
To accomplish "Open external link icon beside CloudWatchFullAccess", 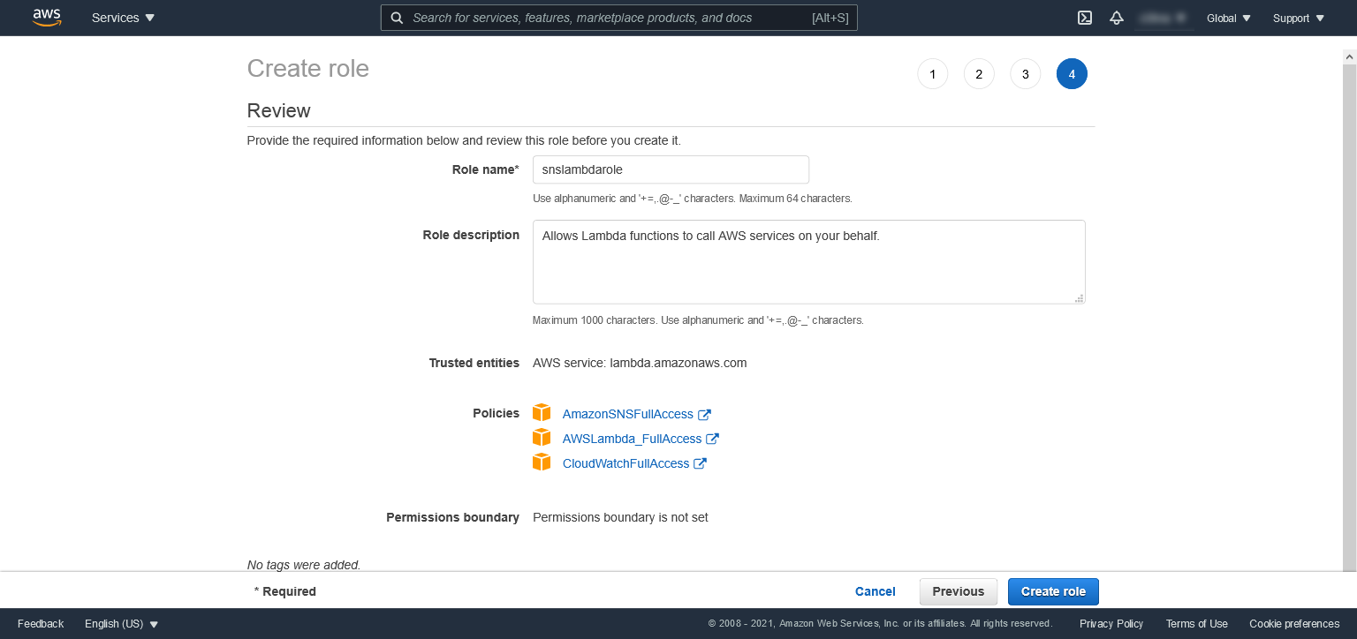I will 700,463.
